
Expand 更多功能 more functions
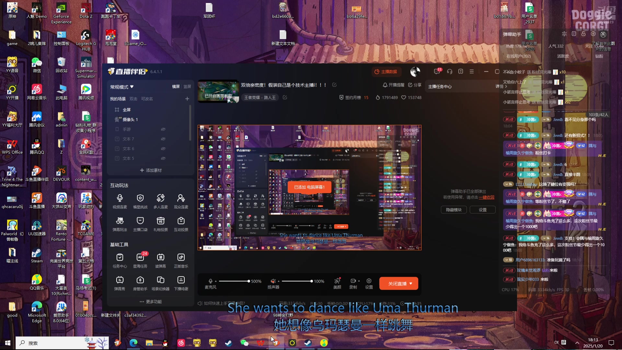[151, 302]
